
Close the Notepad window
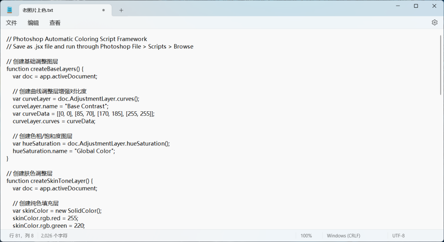[434, 6]
